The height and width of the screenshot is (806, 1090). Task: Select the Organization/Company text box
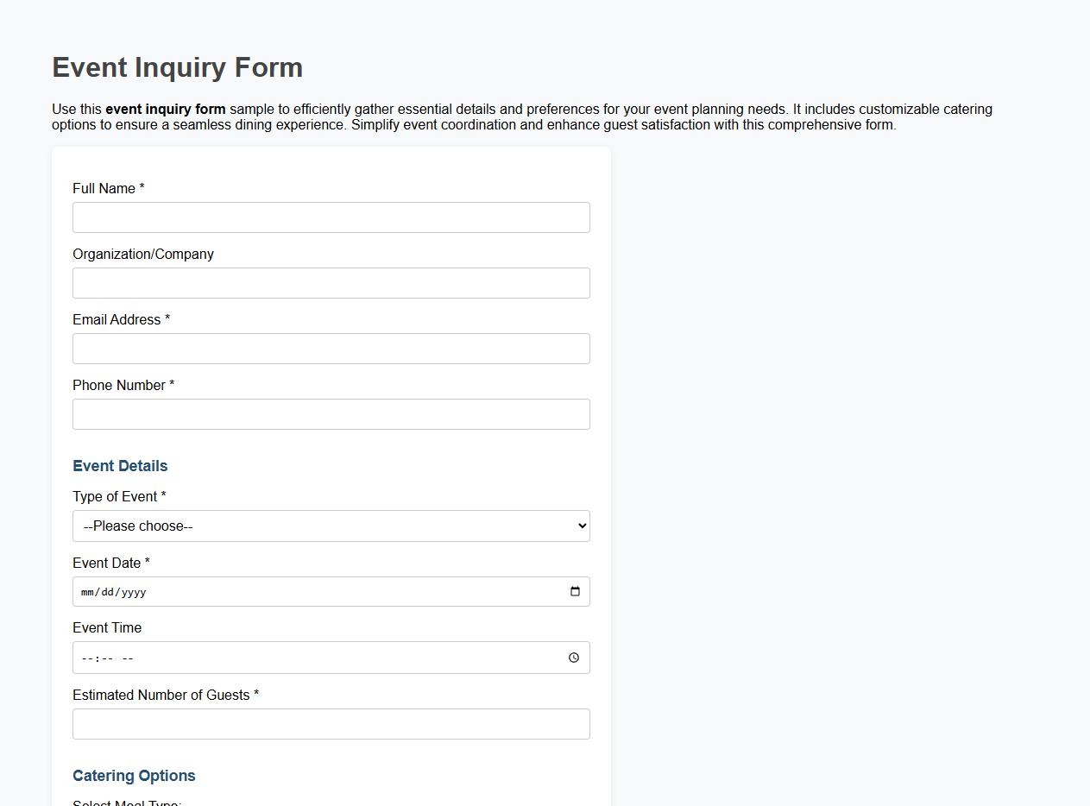tap(331, 282)
